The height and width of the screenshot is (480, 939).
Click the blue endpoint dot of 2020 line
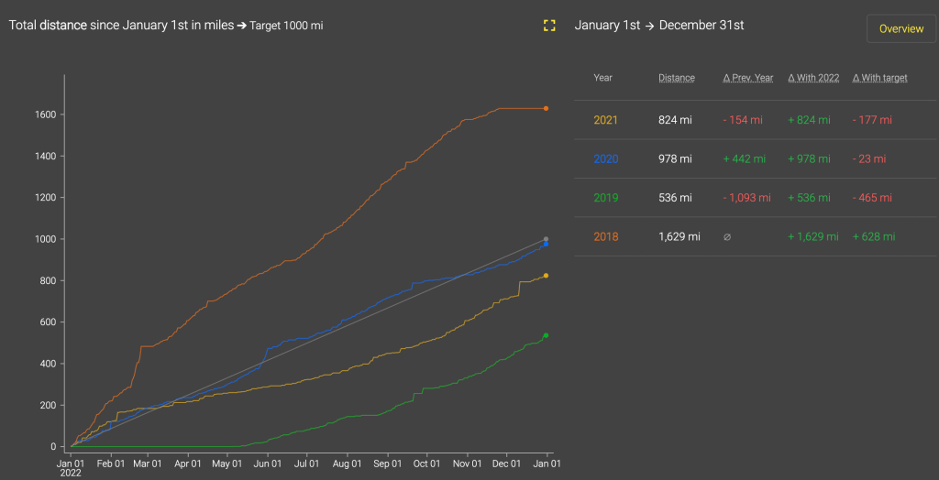[546, 244]
